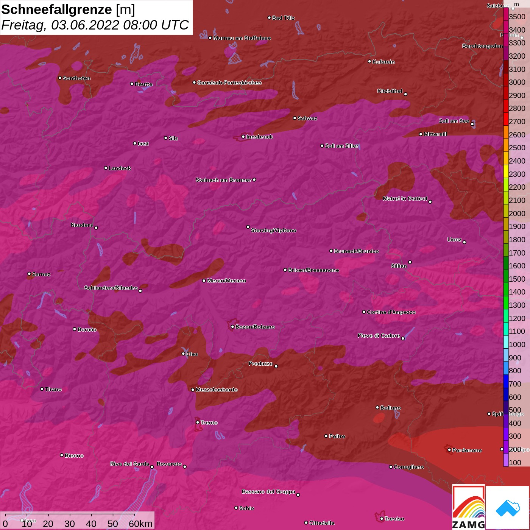Click the Rovereto label
530x530 pixels.
pyautogui.click(x=169, y=464)
